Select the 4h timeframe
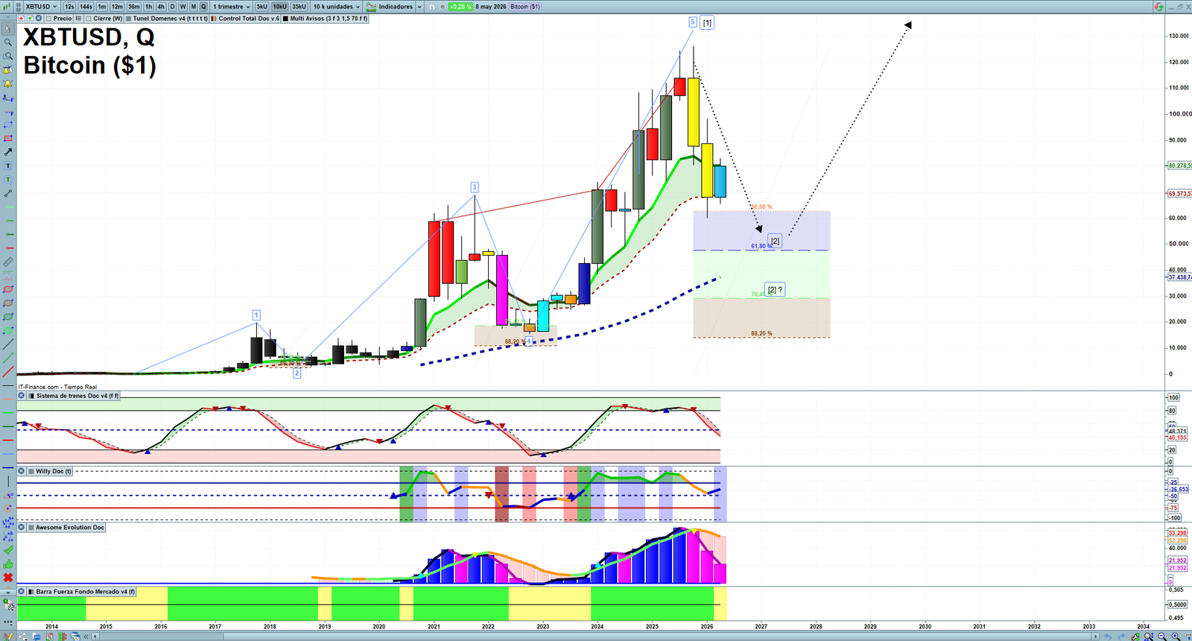 click(161, 7)
